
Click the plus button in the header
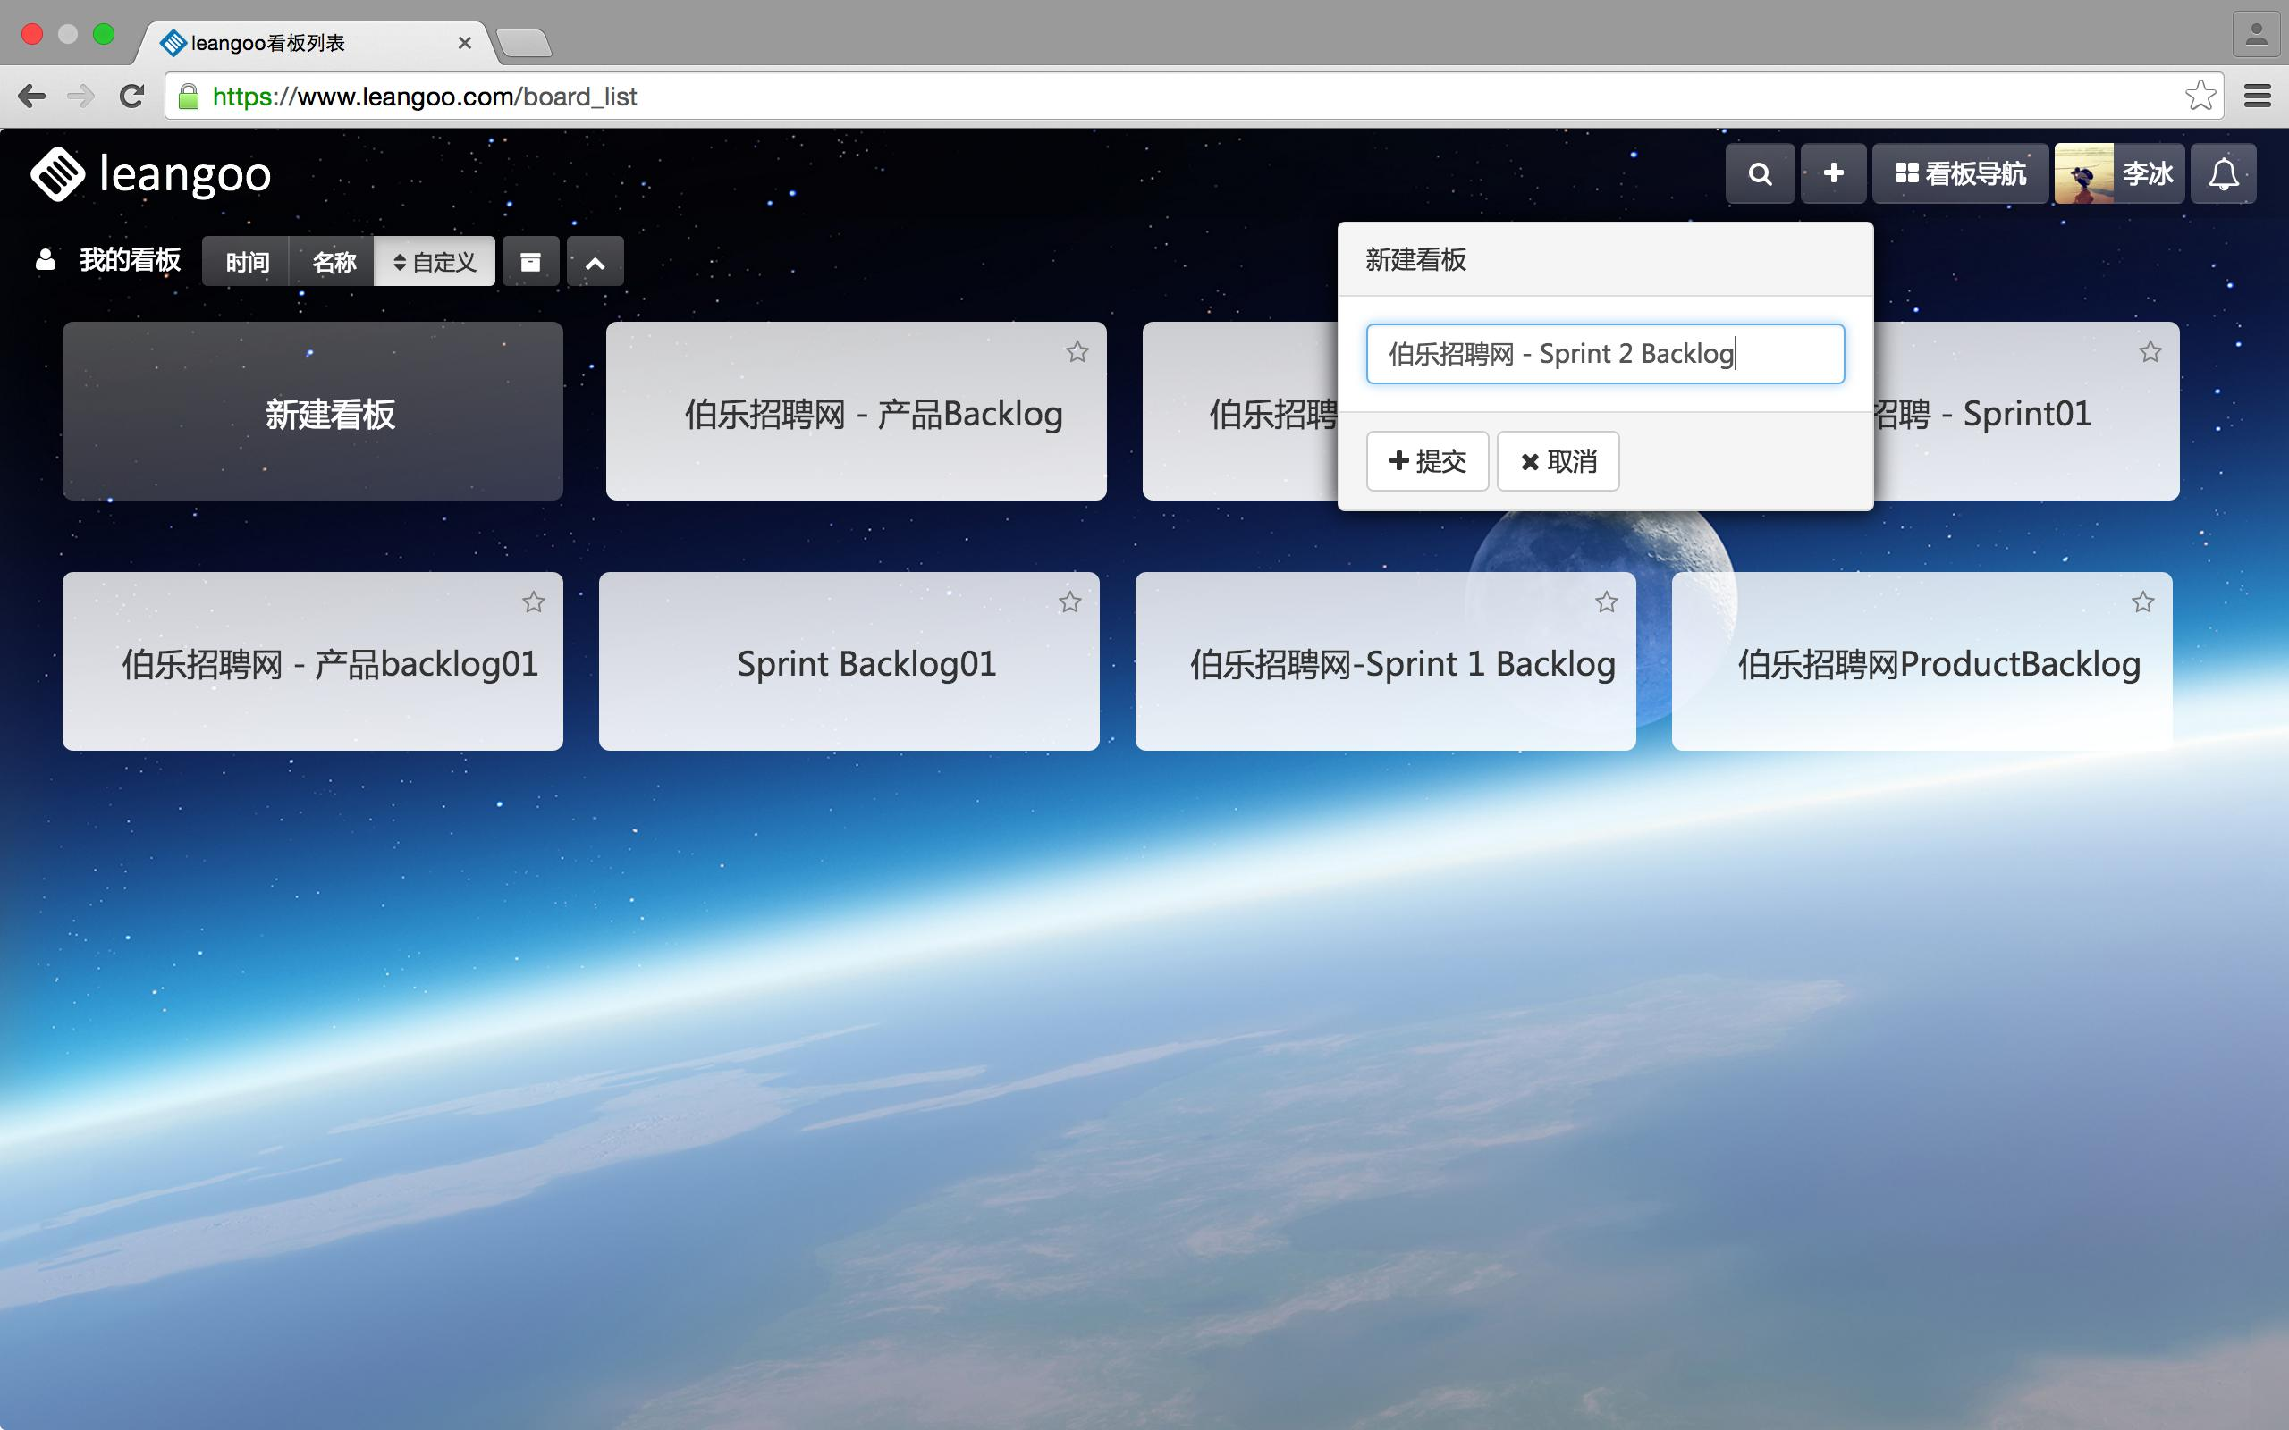pos(1833,174)
